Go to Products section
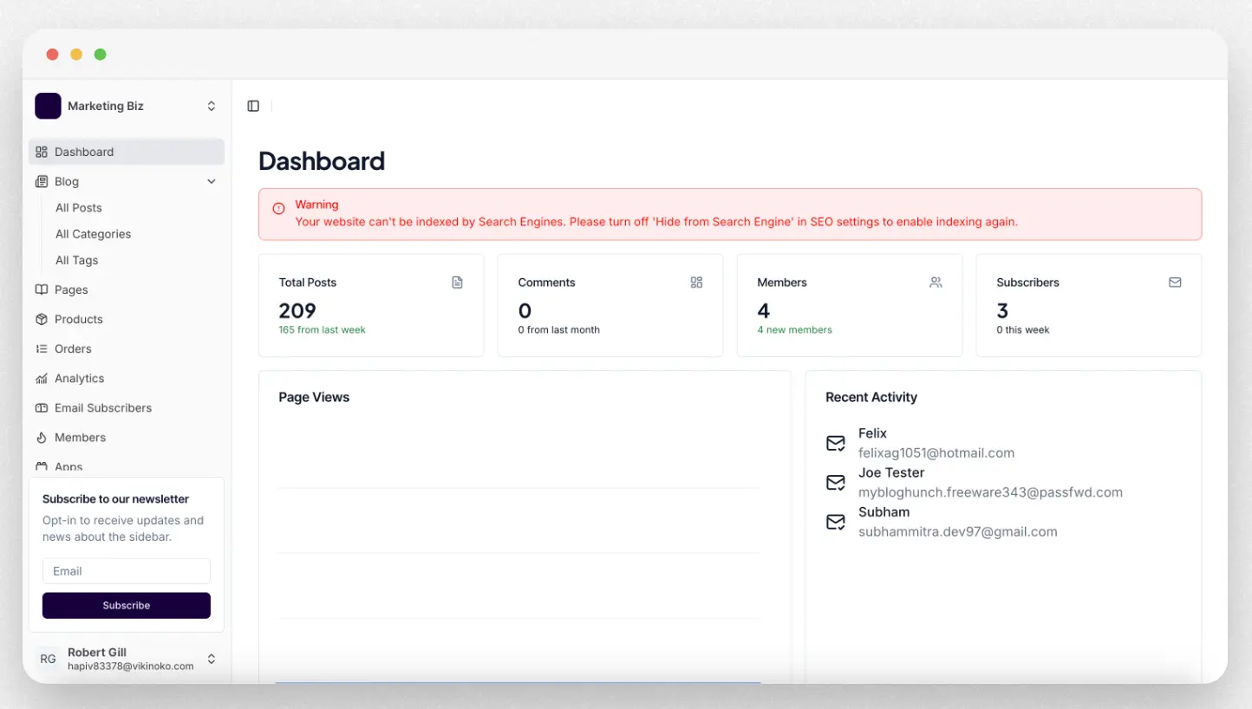This screenshot has width=1252, height=709. pos(79,319)
